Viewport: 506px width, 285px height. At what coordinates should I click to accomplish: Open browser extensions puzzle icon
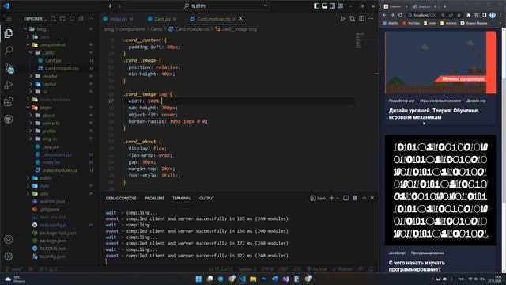[x=469, y=15]
